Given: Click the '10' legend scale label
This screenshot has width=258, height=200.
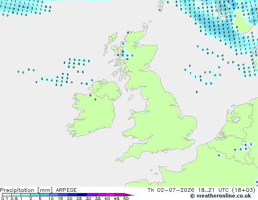Looking at the screenshot, I should [x=51, y=198].
